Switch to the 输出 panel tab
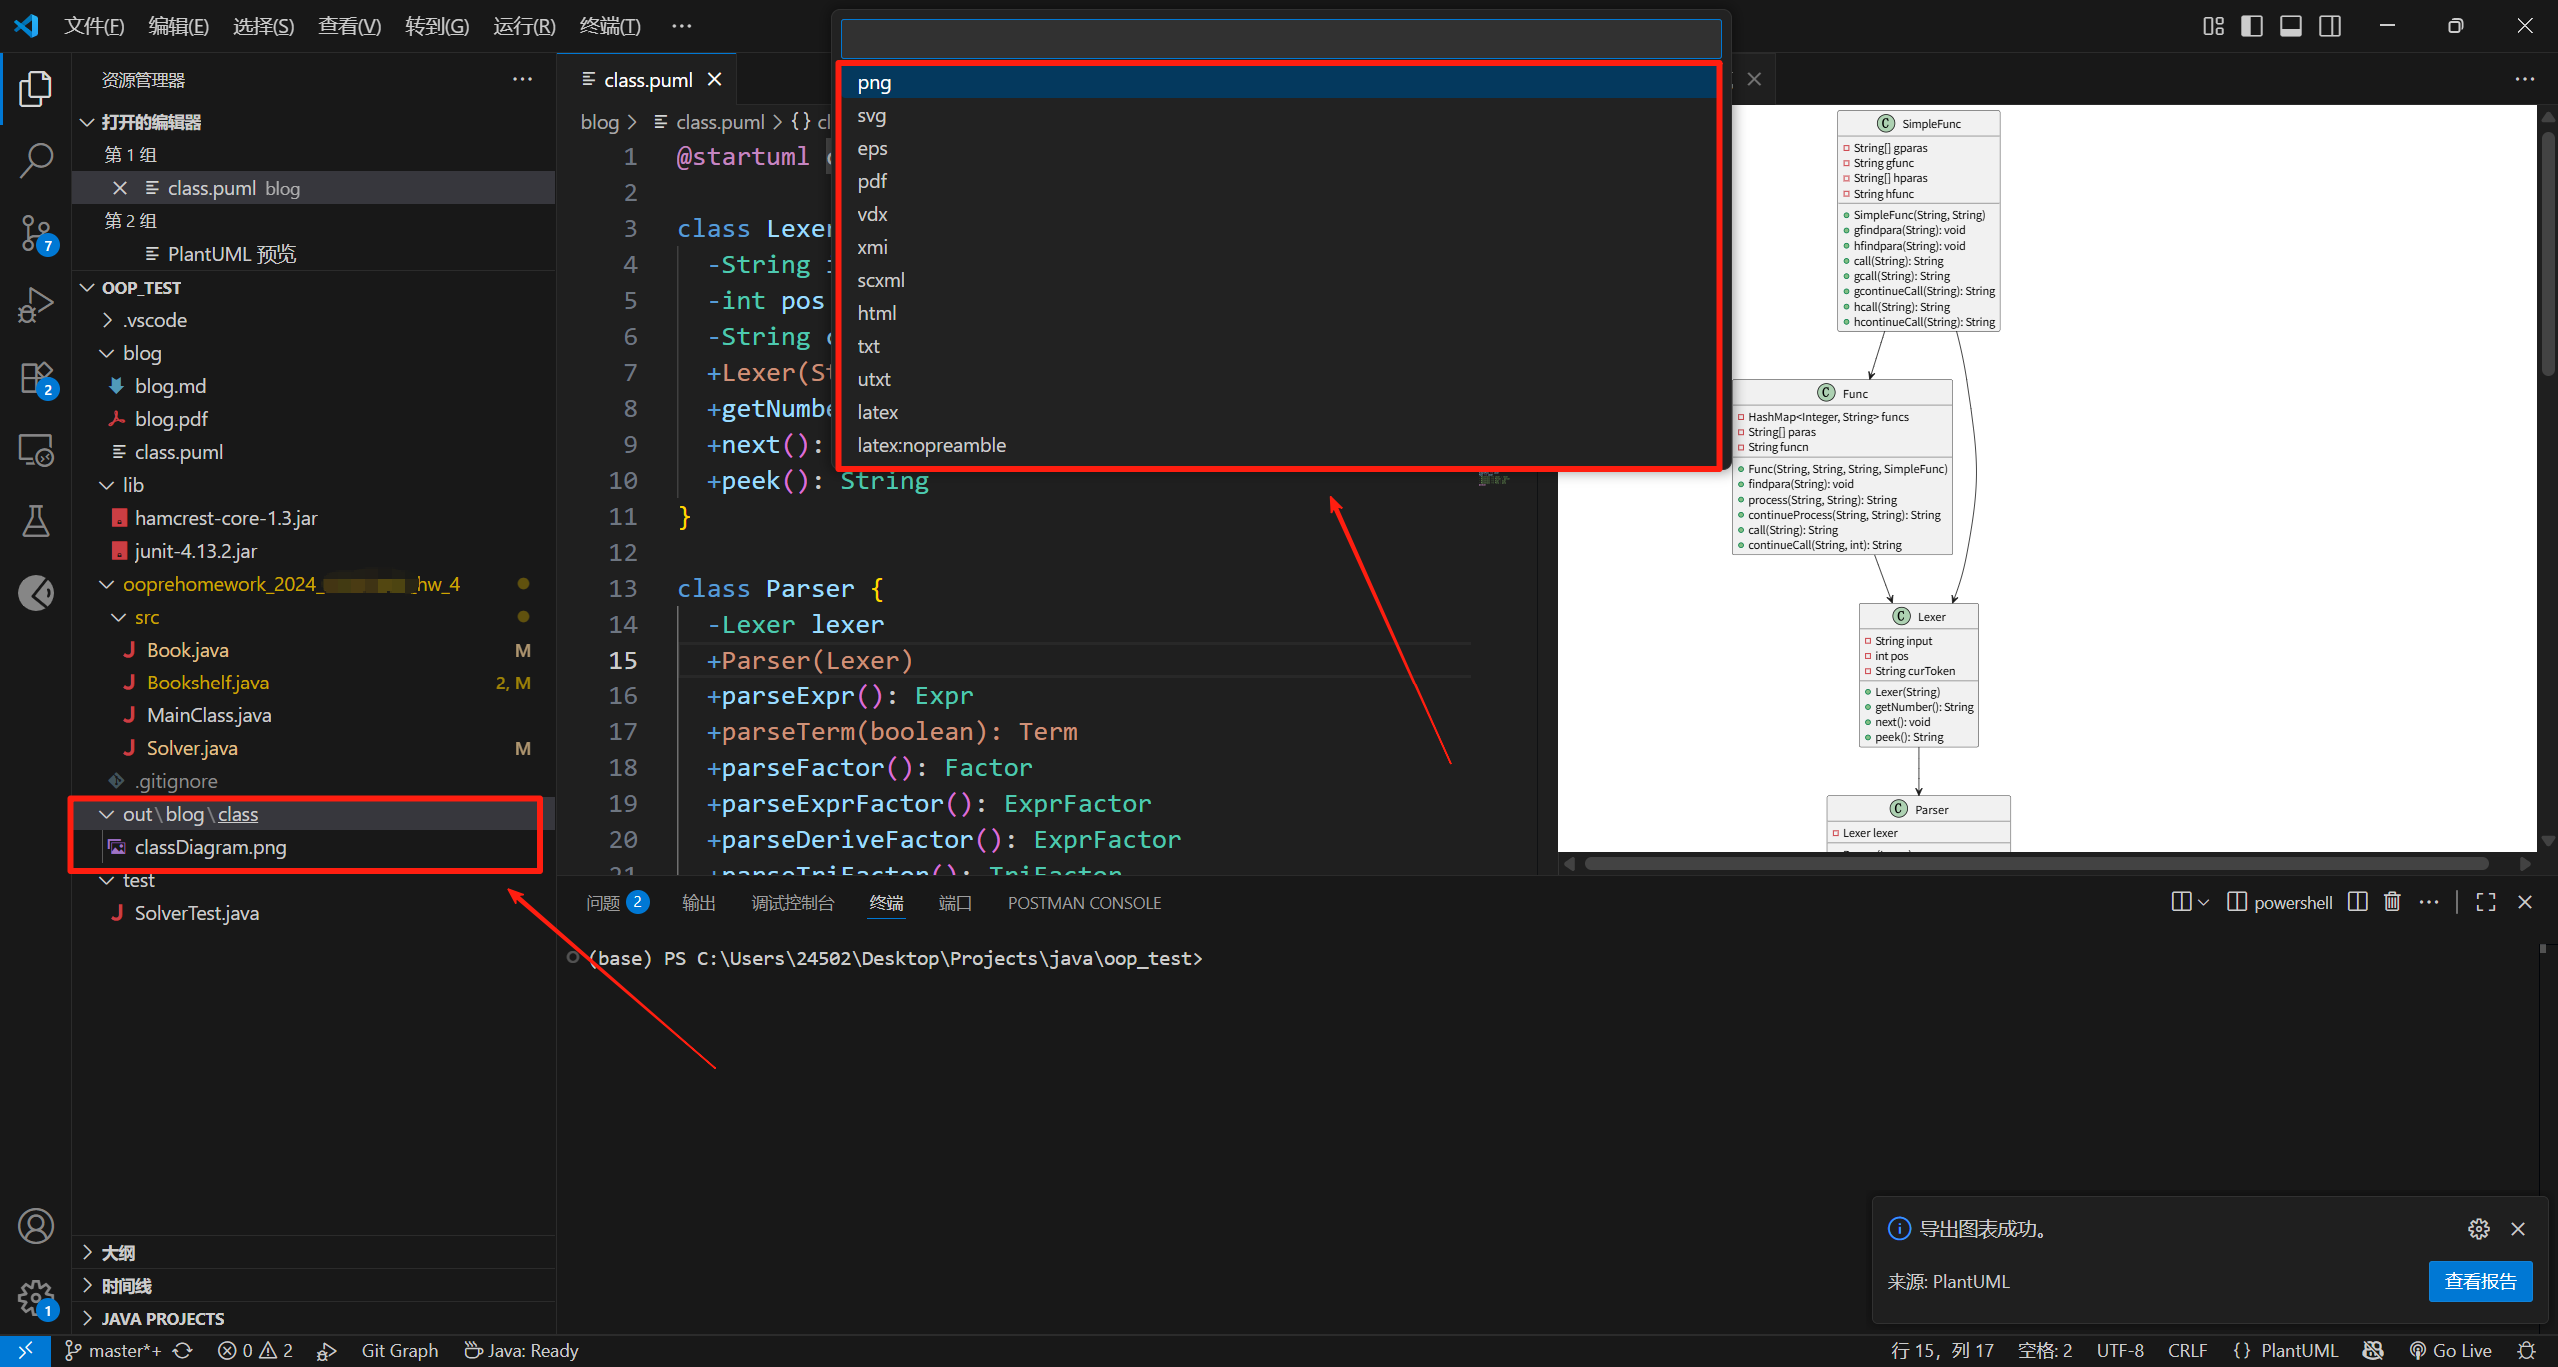2558x1367 pixels. coord(698,903)
